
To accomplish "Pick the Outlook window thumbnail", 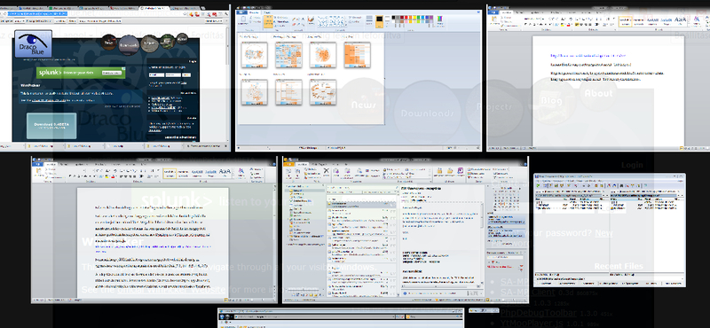I will point(406,230).
